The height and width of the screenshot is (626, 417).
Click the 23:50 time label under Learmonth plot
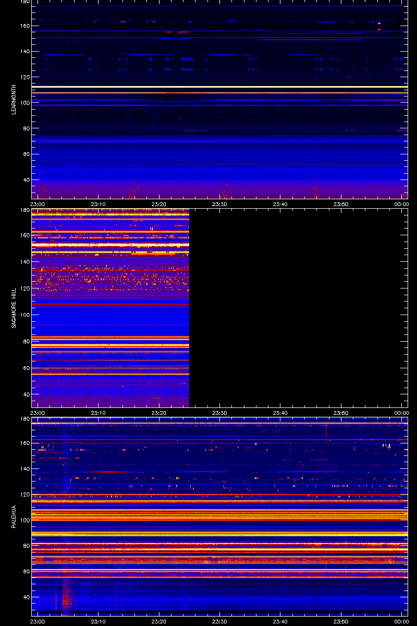341,204
